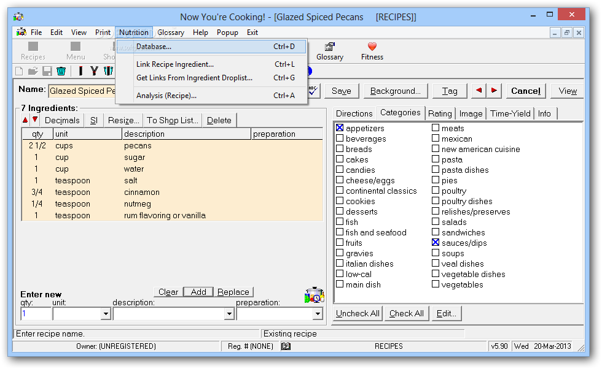Viewport: 602px width, 369px height.
Task: Click the recipe Name field
Action: [82, 91]
